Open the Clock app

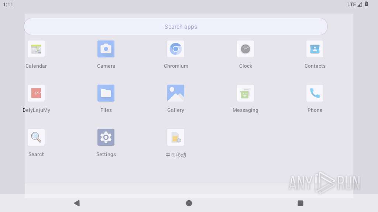pyautogui.click(x=245, y=49)
